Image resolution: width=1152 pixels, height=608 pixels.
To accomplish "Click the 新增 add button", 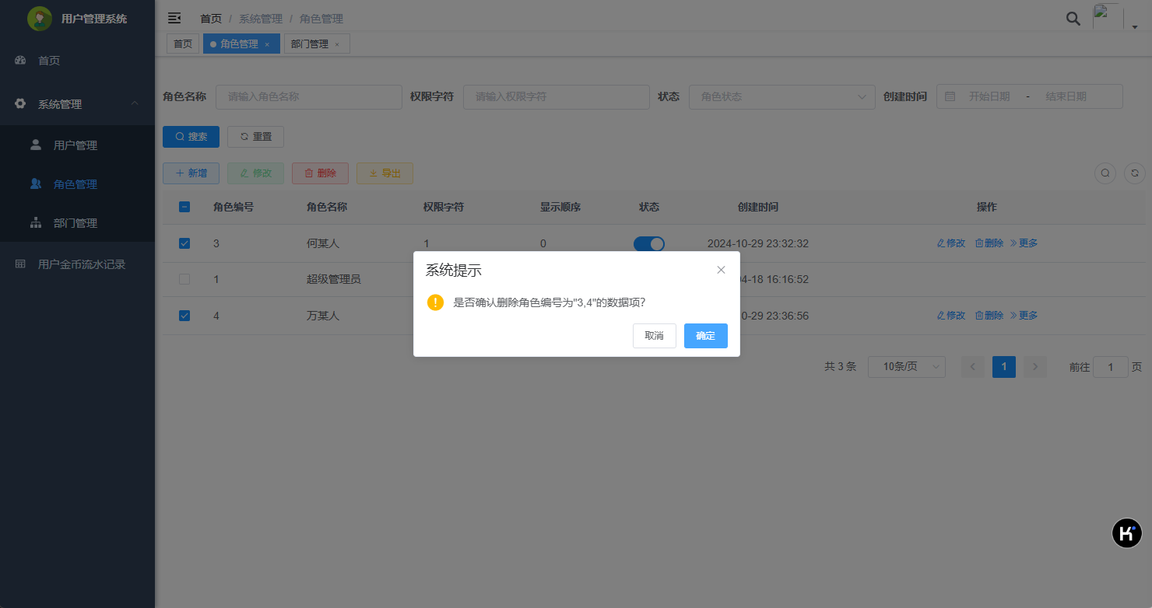I will point(191,173).
